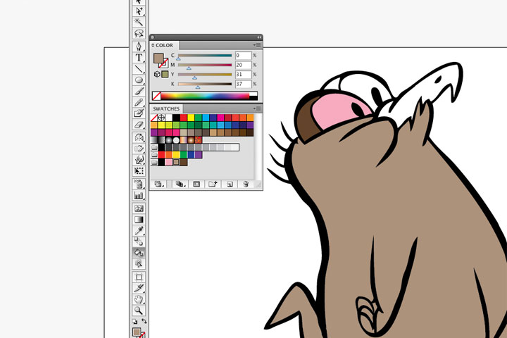Click the Yellow (Y) color slider
The width and height of the screenshot is (507, 338).
205,75
